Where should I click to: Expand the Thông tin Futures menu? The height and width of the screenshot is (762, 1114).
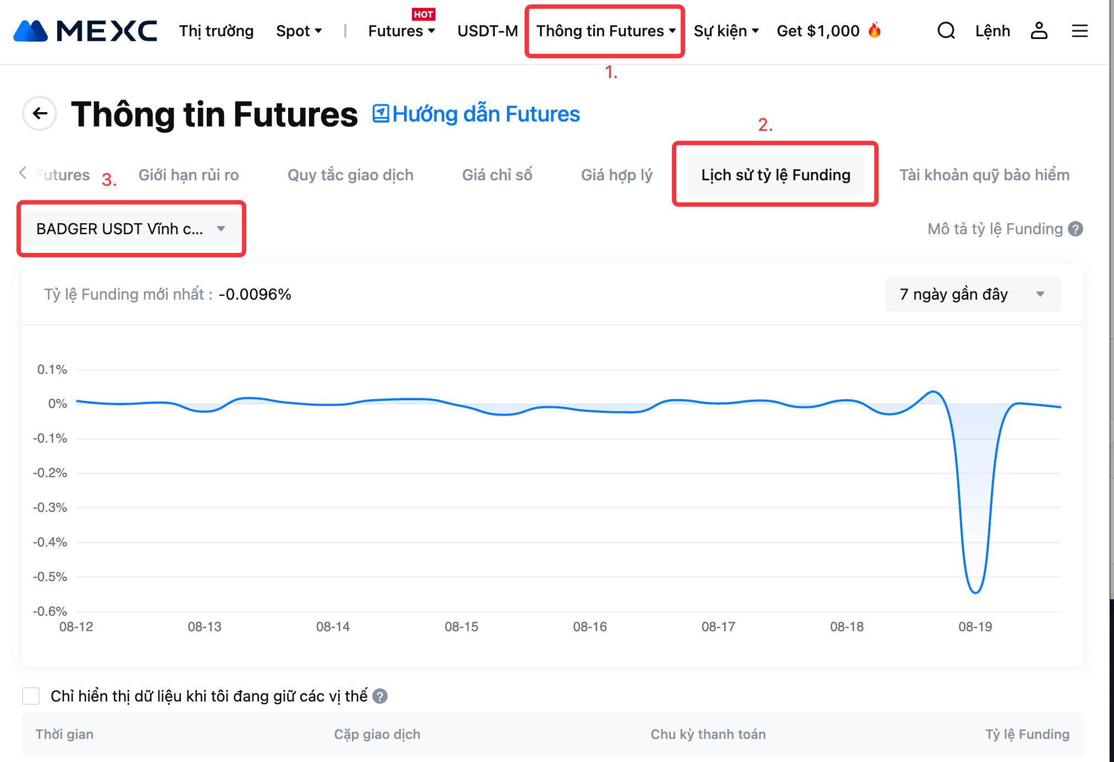(605, 31)
